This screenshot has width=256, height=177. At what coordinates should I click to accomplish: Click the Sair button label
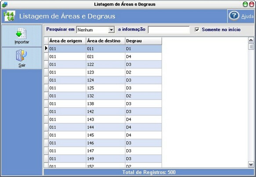[22, 65]
